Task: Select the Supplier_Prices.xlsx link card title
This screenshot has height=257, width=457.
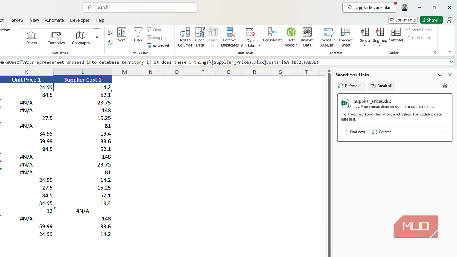Action: [372, 101]
